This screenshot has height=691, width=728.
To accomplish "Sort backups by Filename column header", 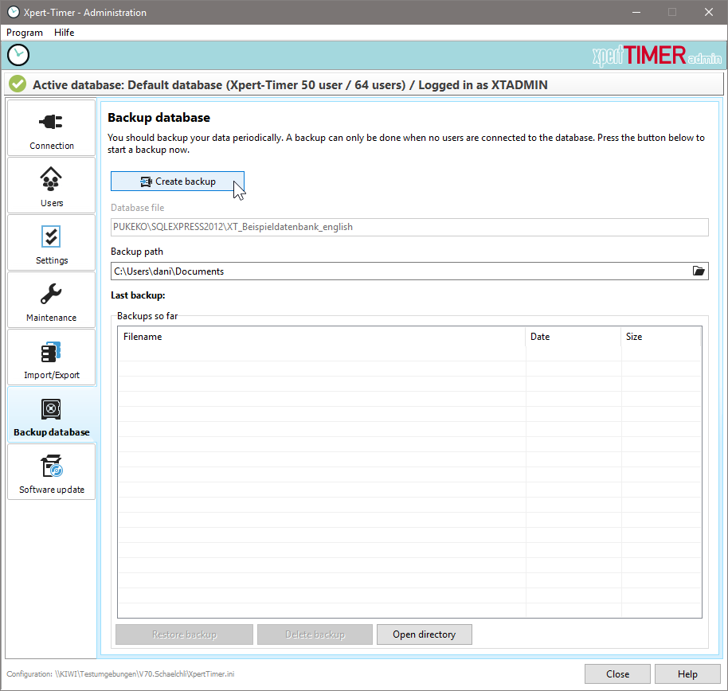I will pyautogui.click(x=322, y=337).
